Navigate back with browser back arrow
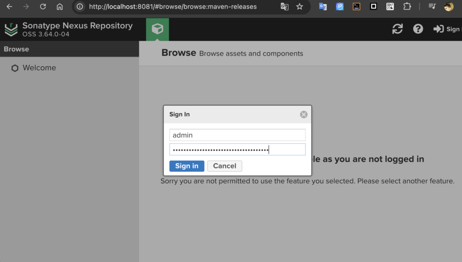Viewport: 462px width, 262px height. (x=9, y=7)
